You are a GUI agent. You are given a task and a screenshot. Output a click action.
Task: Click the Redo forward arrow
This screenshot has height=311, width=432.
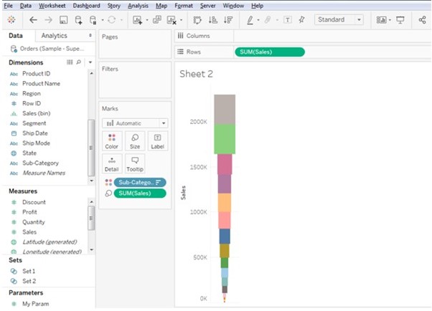click(x=48, y=20)
